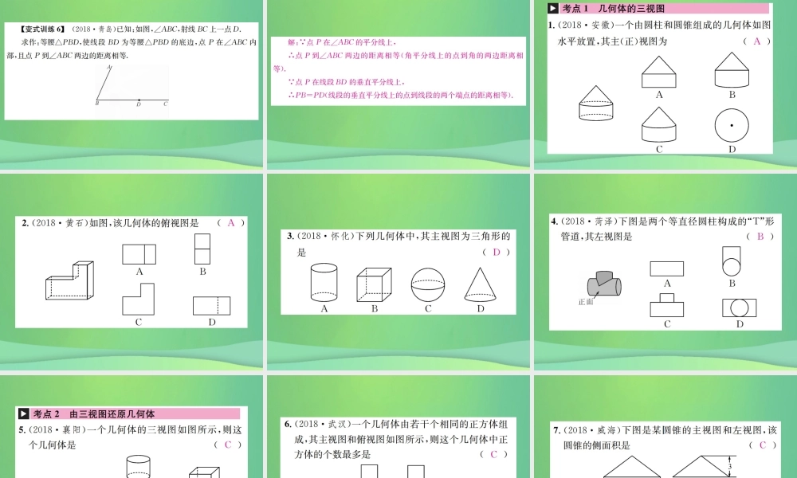Click the cone-on-cylinder solid in question 1
This screenshot has width=797, height=478.
(595, 103)
